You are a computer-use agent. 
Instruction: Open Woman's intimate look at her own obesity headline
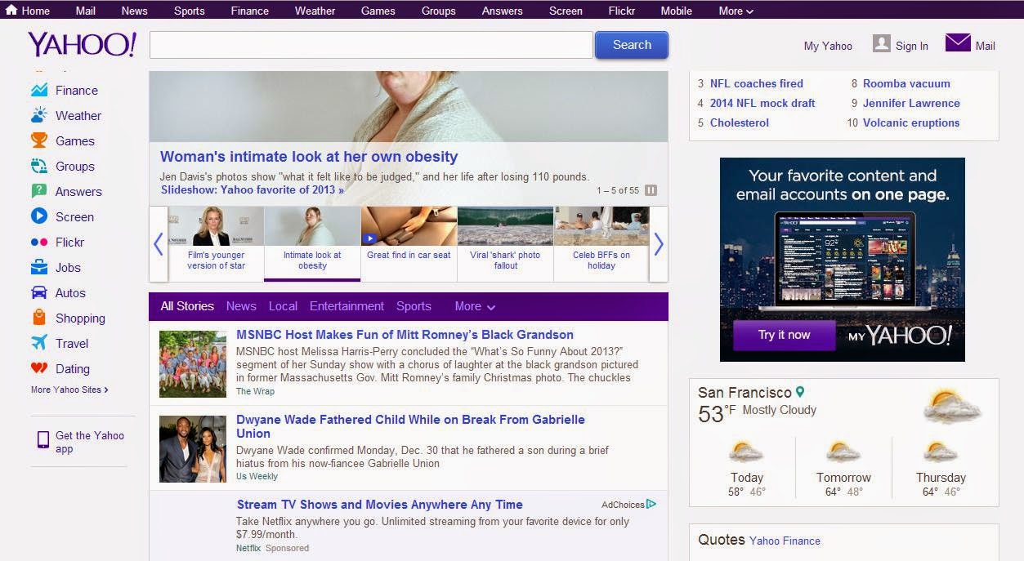click(x=309, y=156)
